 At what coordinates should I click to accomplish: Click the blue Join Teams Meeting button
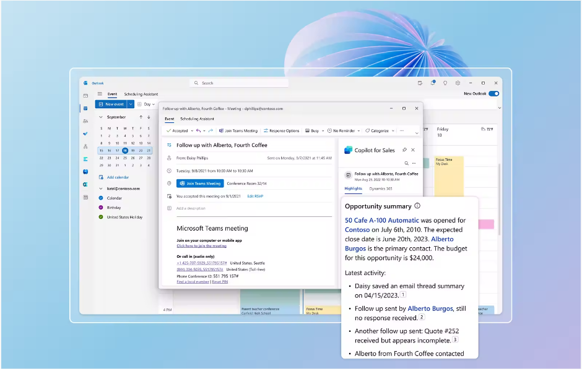tap(200, 184)
